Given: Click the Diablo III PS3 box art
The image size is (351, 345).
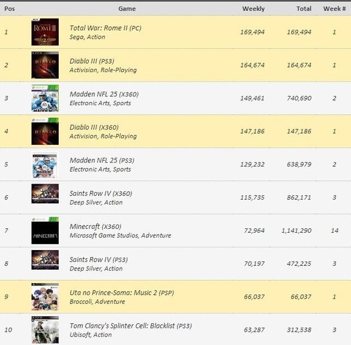Looking at the screenshot, I should [45, 65].
